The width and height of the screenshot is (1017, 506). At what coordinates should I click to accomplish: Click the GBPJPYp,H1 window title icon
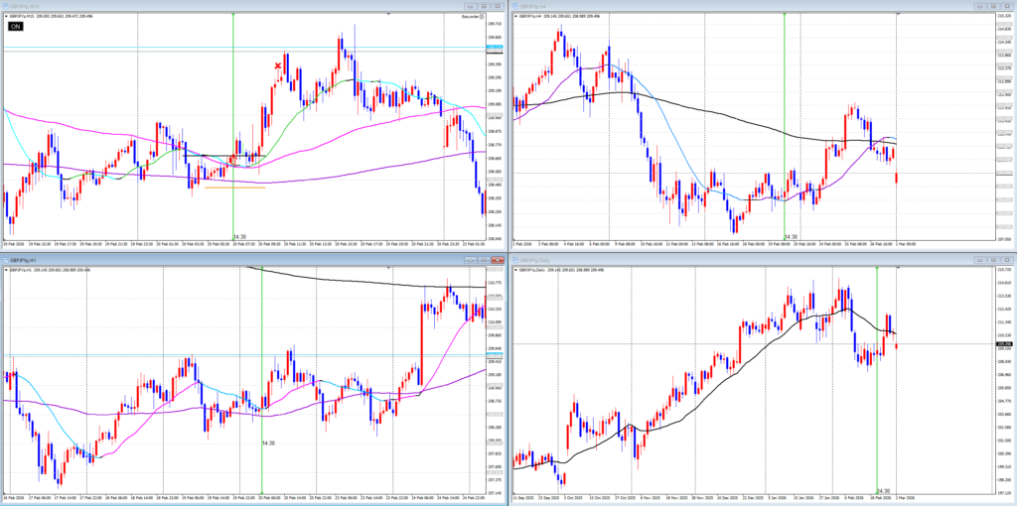click(5, 260)
